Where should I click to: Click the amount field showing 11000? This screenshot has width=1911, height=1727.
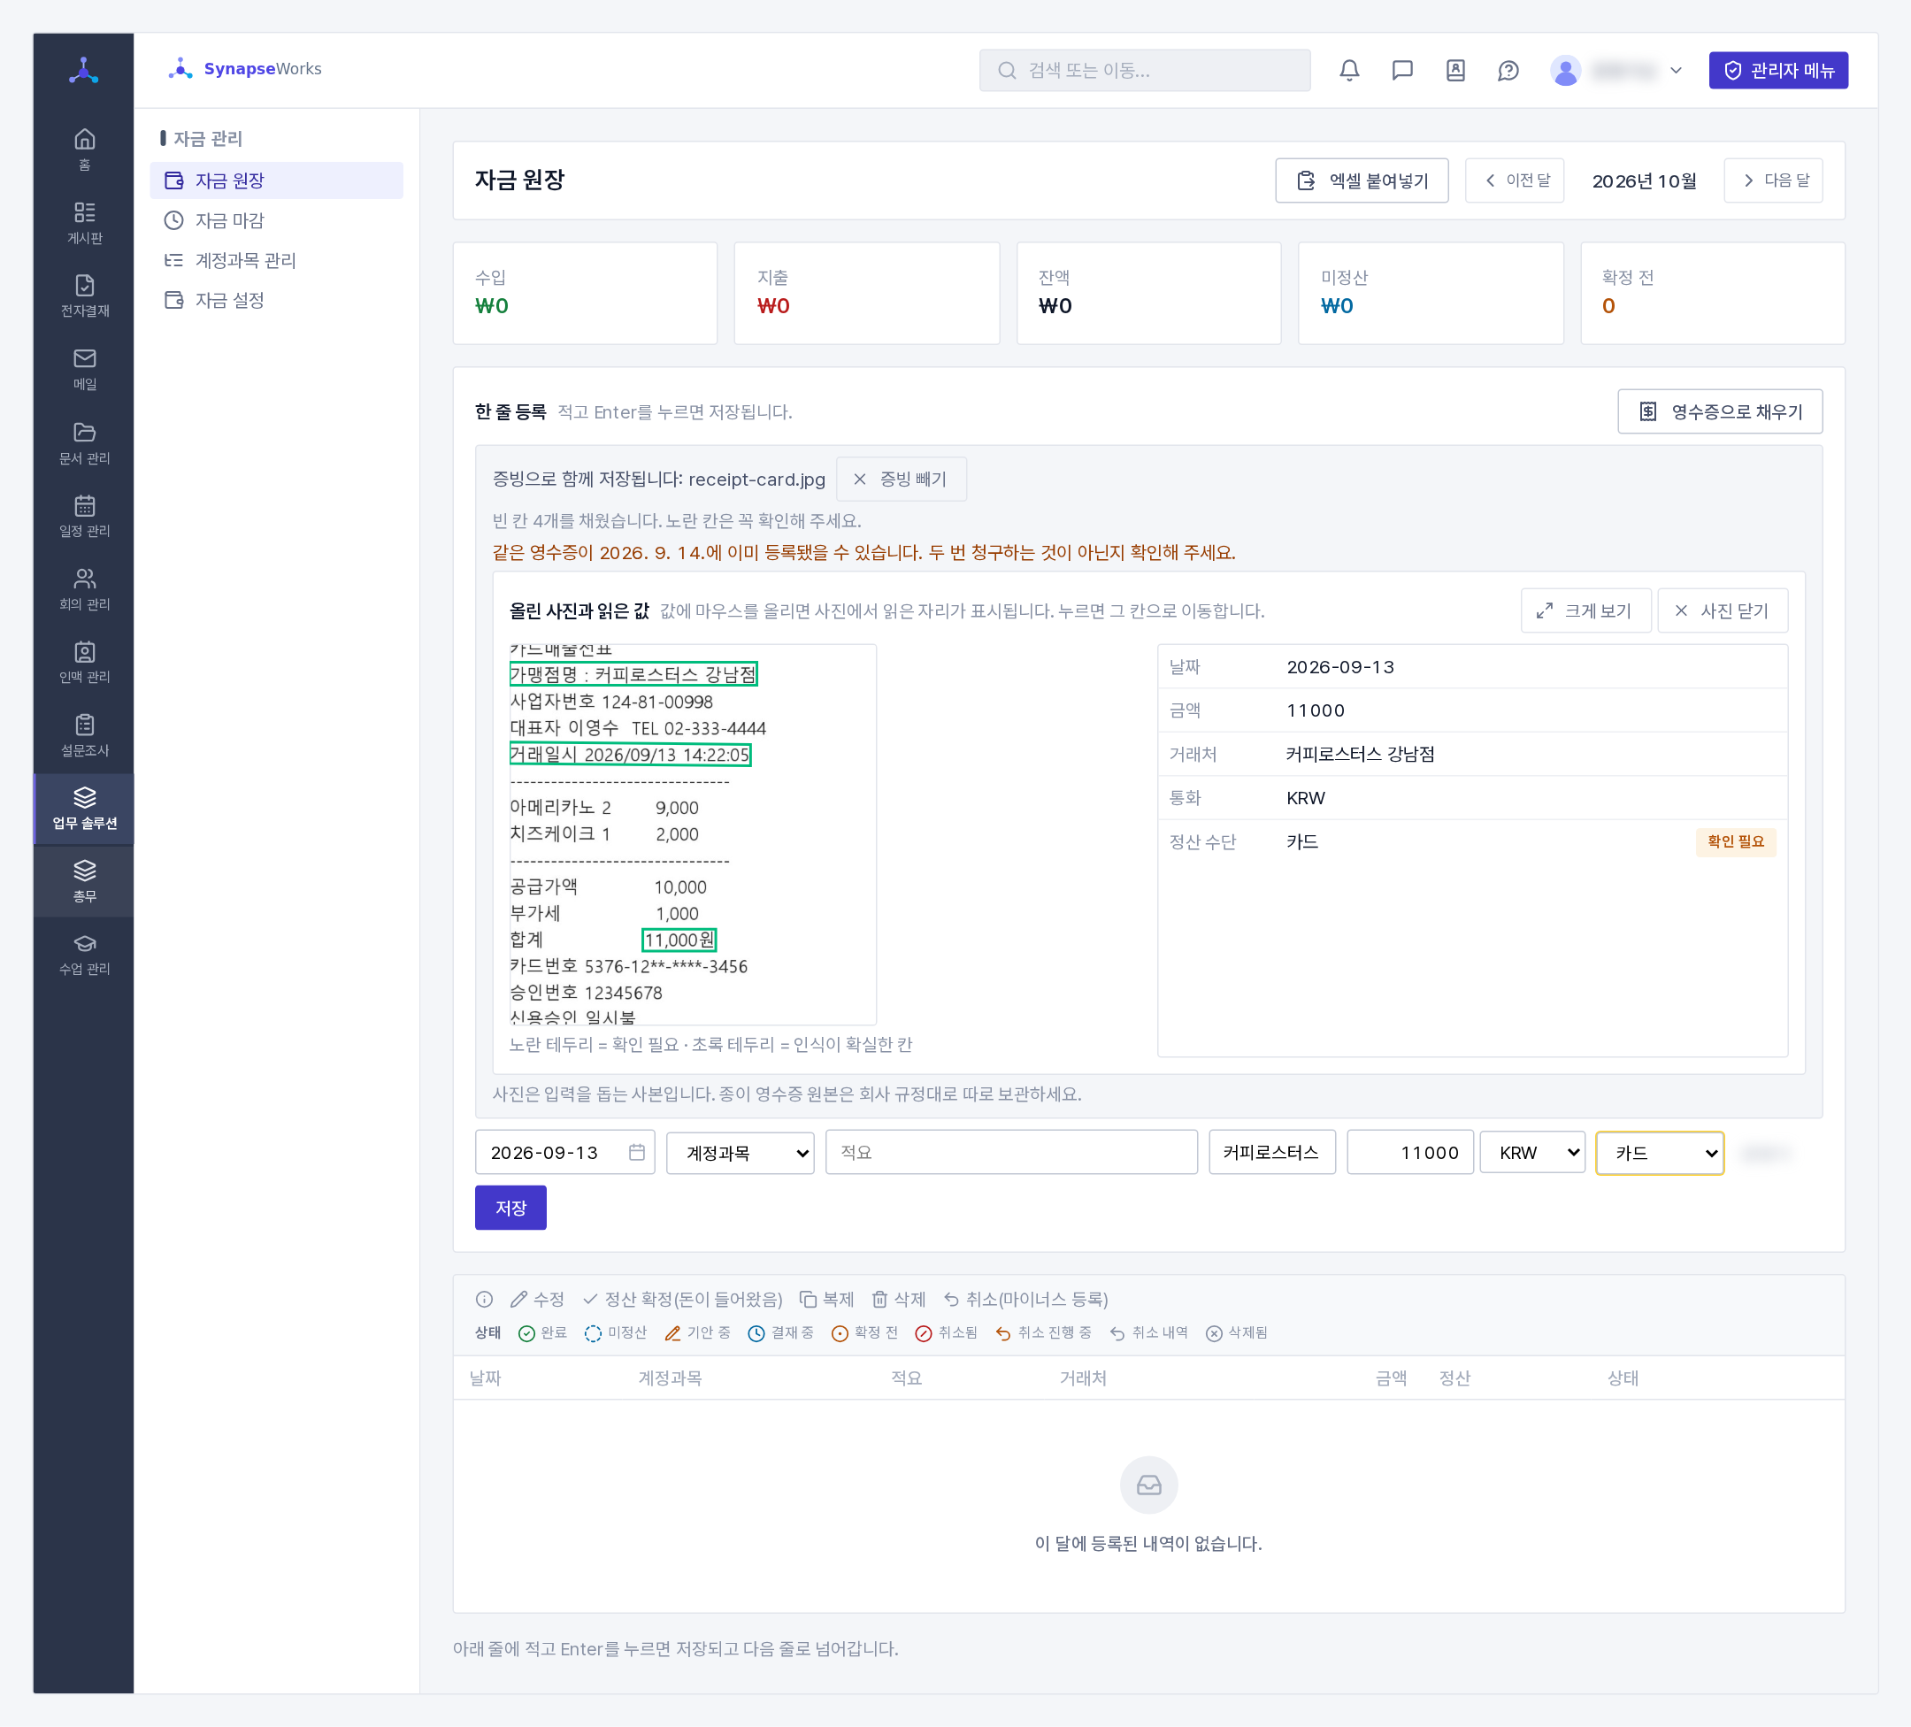pos(1409,1153)
